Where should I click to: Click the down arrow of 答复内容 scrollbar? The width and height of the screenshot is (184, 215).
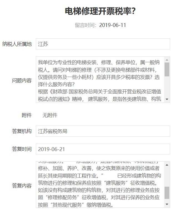click(167, 204)
